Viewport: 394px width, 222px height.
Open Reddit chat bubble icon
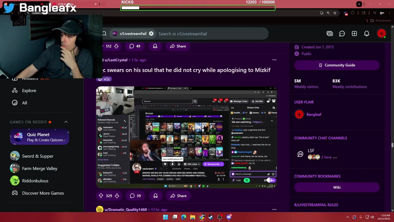pos(342,34)
